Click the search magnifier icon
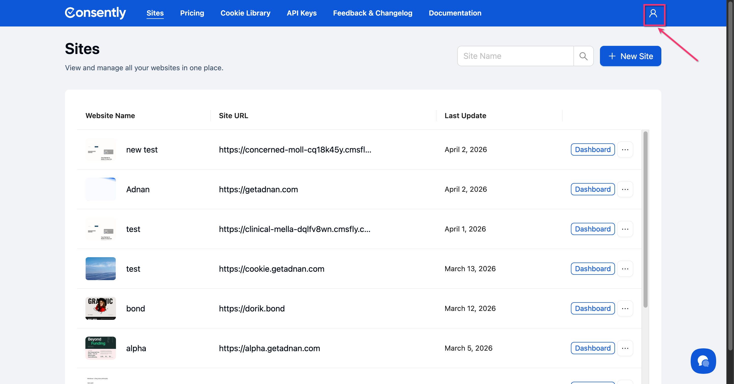The width and height of the screenshot is (734, 384). click(x=583, y=56)
